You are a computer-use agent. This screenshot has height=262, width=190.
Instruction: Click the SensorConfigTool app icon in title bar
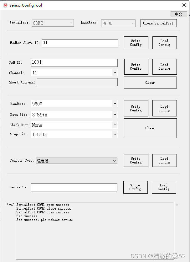point(5,5)
